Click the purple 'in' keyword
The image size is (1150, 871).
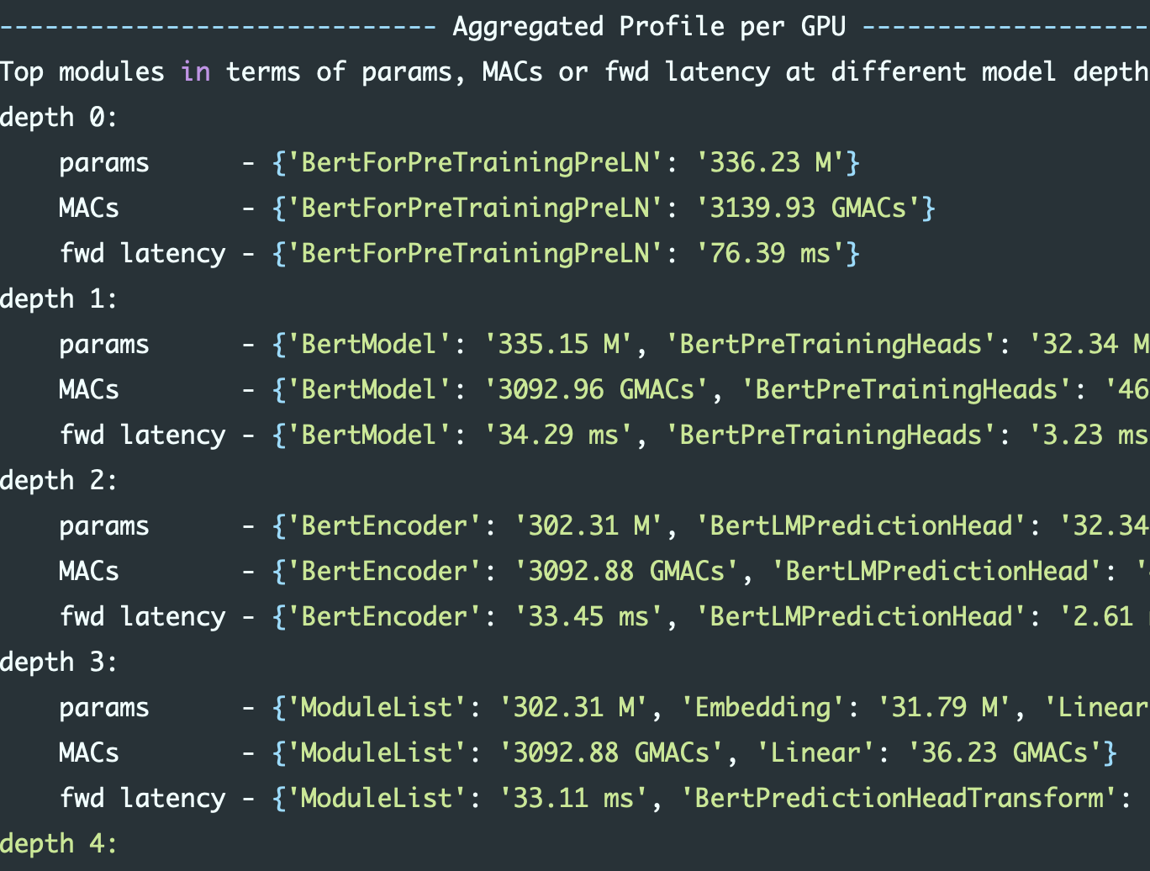196,72
